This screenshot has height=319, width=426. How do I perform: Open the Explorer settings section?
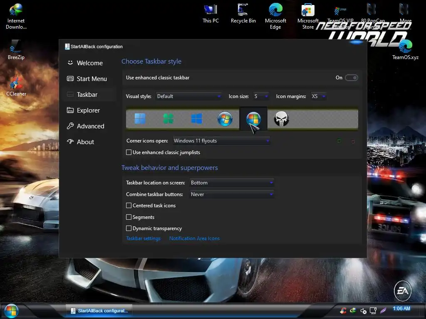point(90,110)
